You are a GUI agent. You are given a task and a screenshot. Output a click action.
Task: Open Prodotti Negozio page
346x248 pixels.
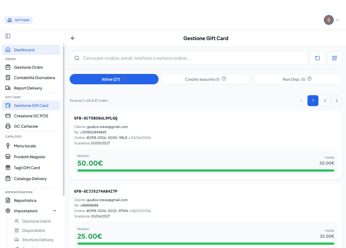coord(31,157)
